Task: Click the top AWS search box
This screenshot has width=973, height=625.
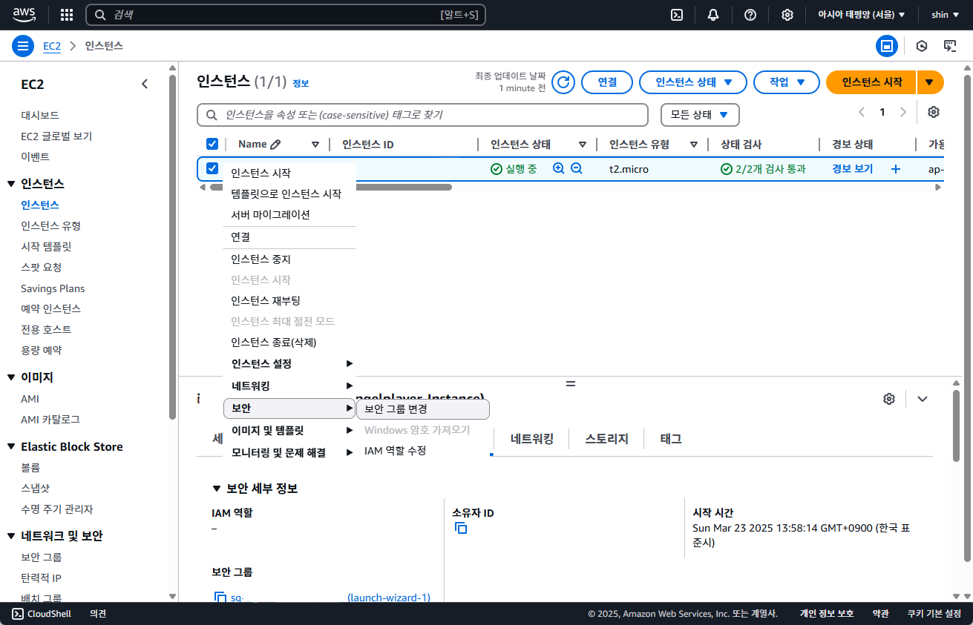Action: pyautogui.click(x=286, y=15)
